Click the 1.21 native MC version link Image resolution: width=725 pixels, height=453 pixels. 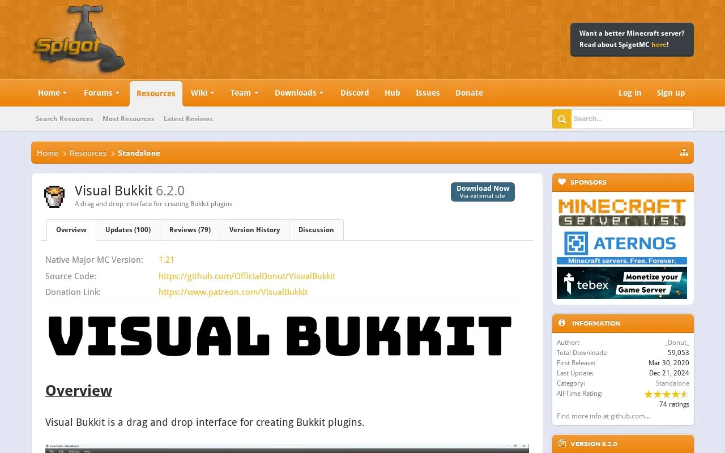(x=167, y=260)
